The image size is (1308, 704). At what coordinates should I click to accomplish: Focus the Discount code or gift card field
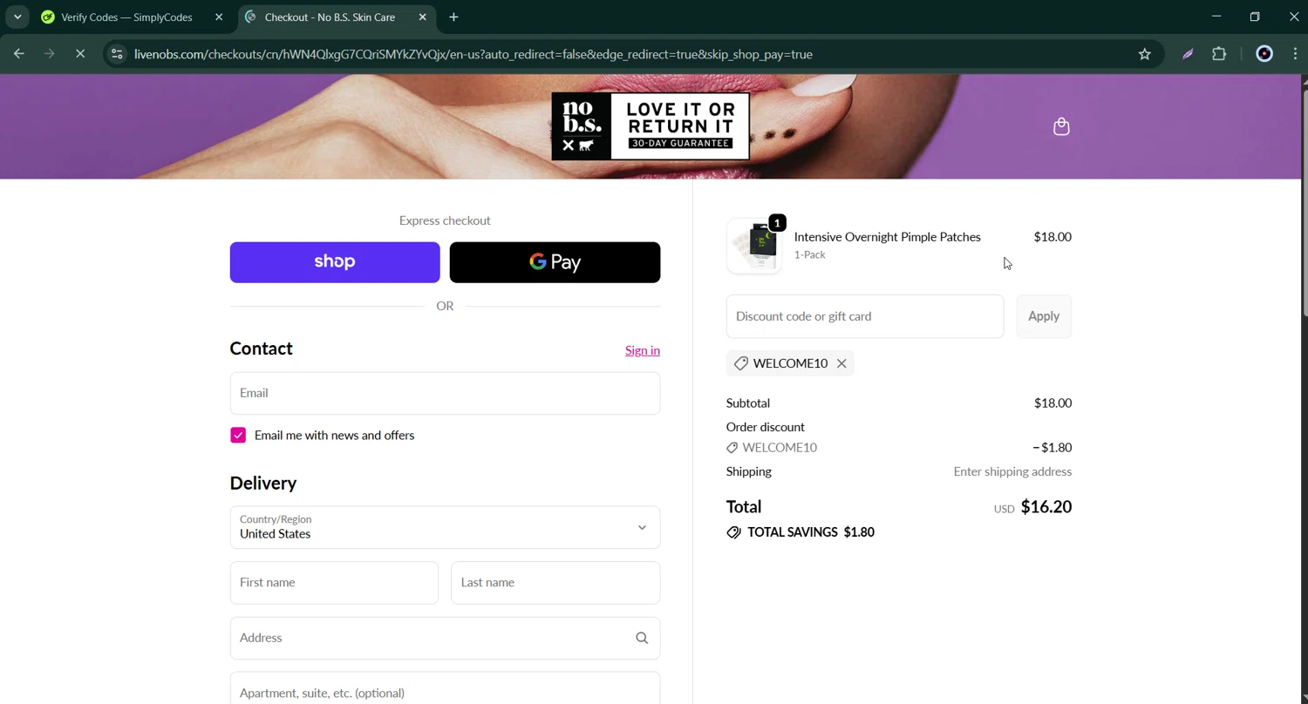point(865,316)
